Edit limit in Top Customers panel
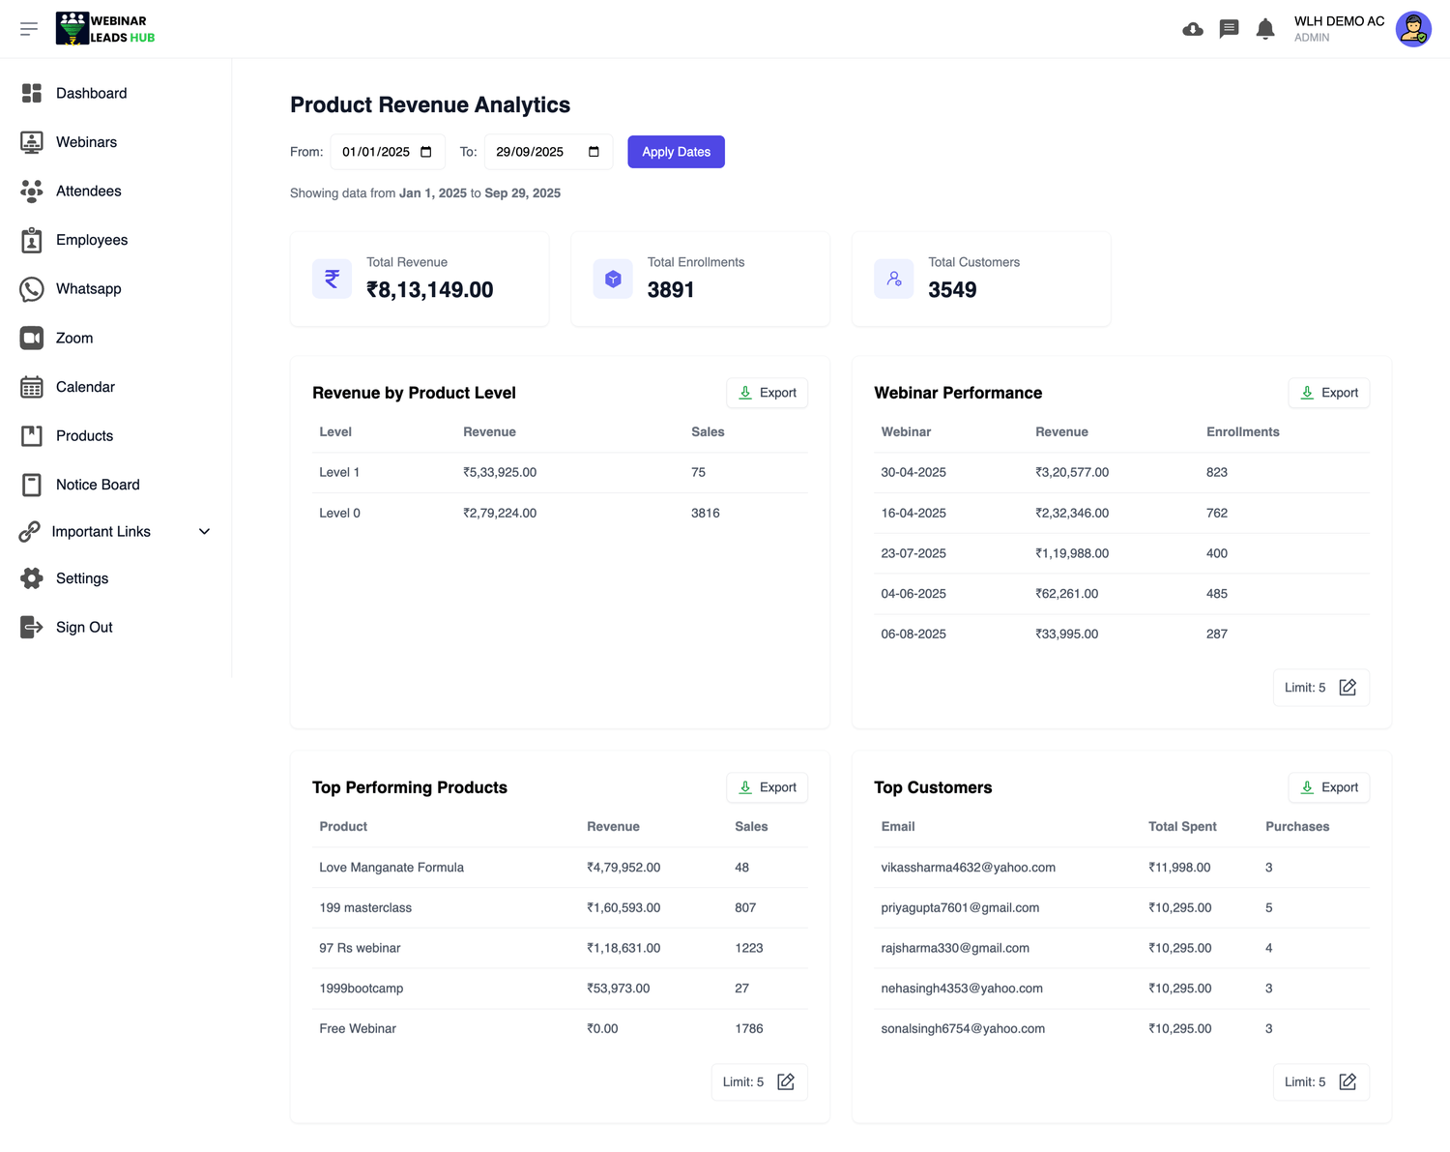 point(1348,1082)
